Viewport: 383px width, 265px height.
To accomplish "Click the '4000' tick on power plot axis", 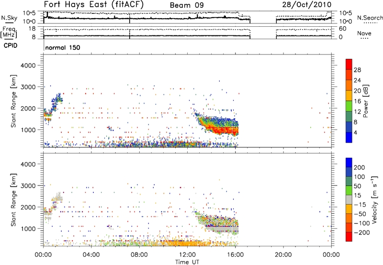I will pyautogui.click(x=28, y=66).
